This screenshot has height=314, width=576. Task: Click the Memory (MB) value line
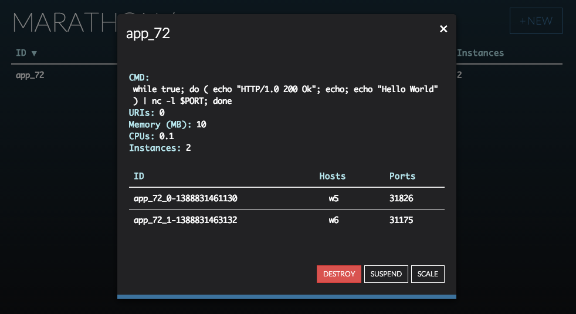167,124
